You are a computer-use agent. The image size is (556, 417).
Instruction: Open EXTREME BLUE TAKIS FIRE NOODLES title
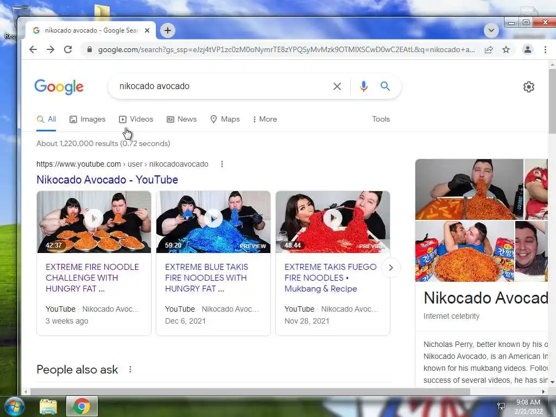tap(207, 278)
